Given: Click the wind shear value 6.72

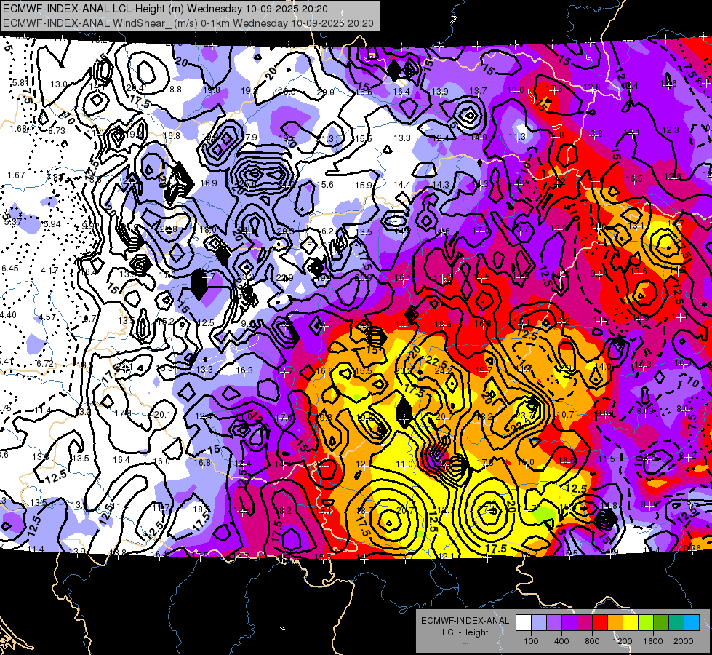Looking at the screenshot, I should (x=45, y=364).
